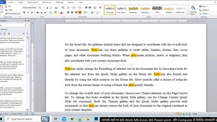Click the Increase Indent icon
217x122 pixels.
pyautogui.click(x=90, y=8)
